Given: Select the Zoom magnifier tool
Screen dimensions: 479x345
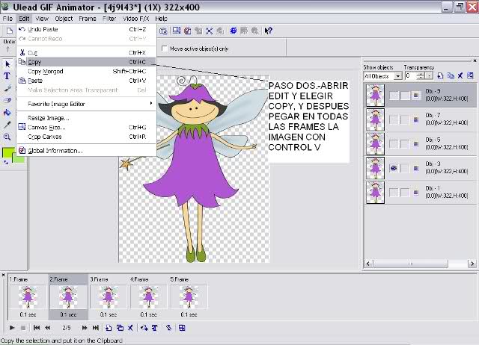Looking at the screenshot, I should [7, 137].
